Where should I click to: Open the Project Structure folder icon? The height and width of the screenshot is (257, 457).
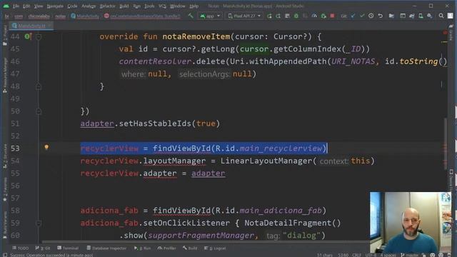coord(391,16)
